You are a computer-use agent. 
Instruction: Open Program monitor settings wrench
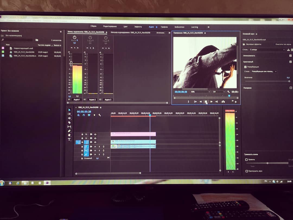[x=228, y=92]
